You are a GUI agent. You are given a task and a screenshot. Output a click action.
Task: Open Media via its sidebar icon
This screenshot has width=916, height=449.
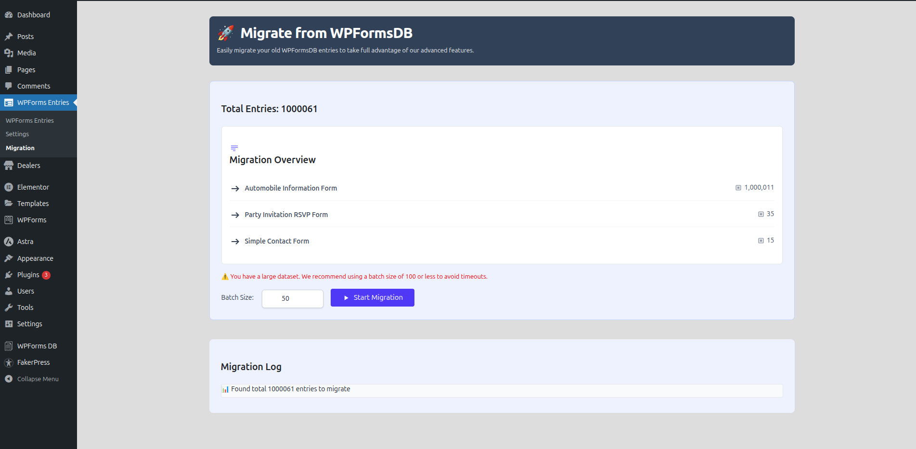click(9, 53)
